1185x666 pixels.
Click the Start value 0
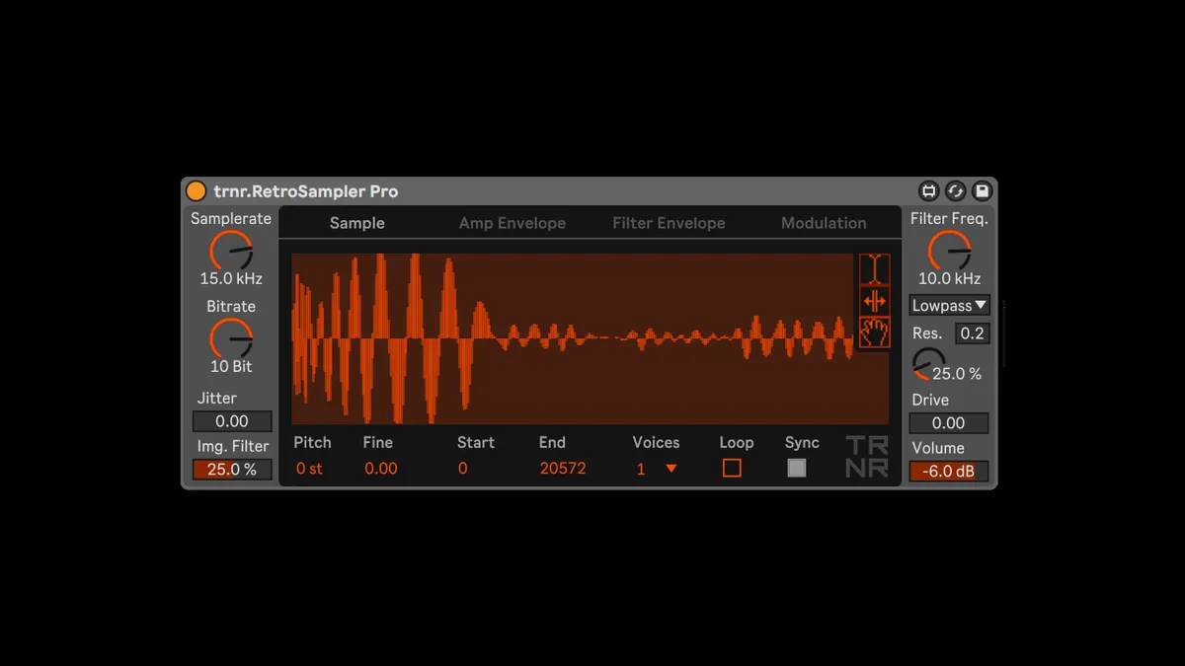(x=462, y=469)
